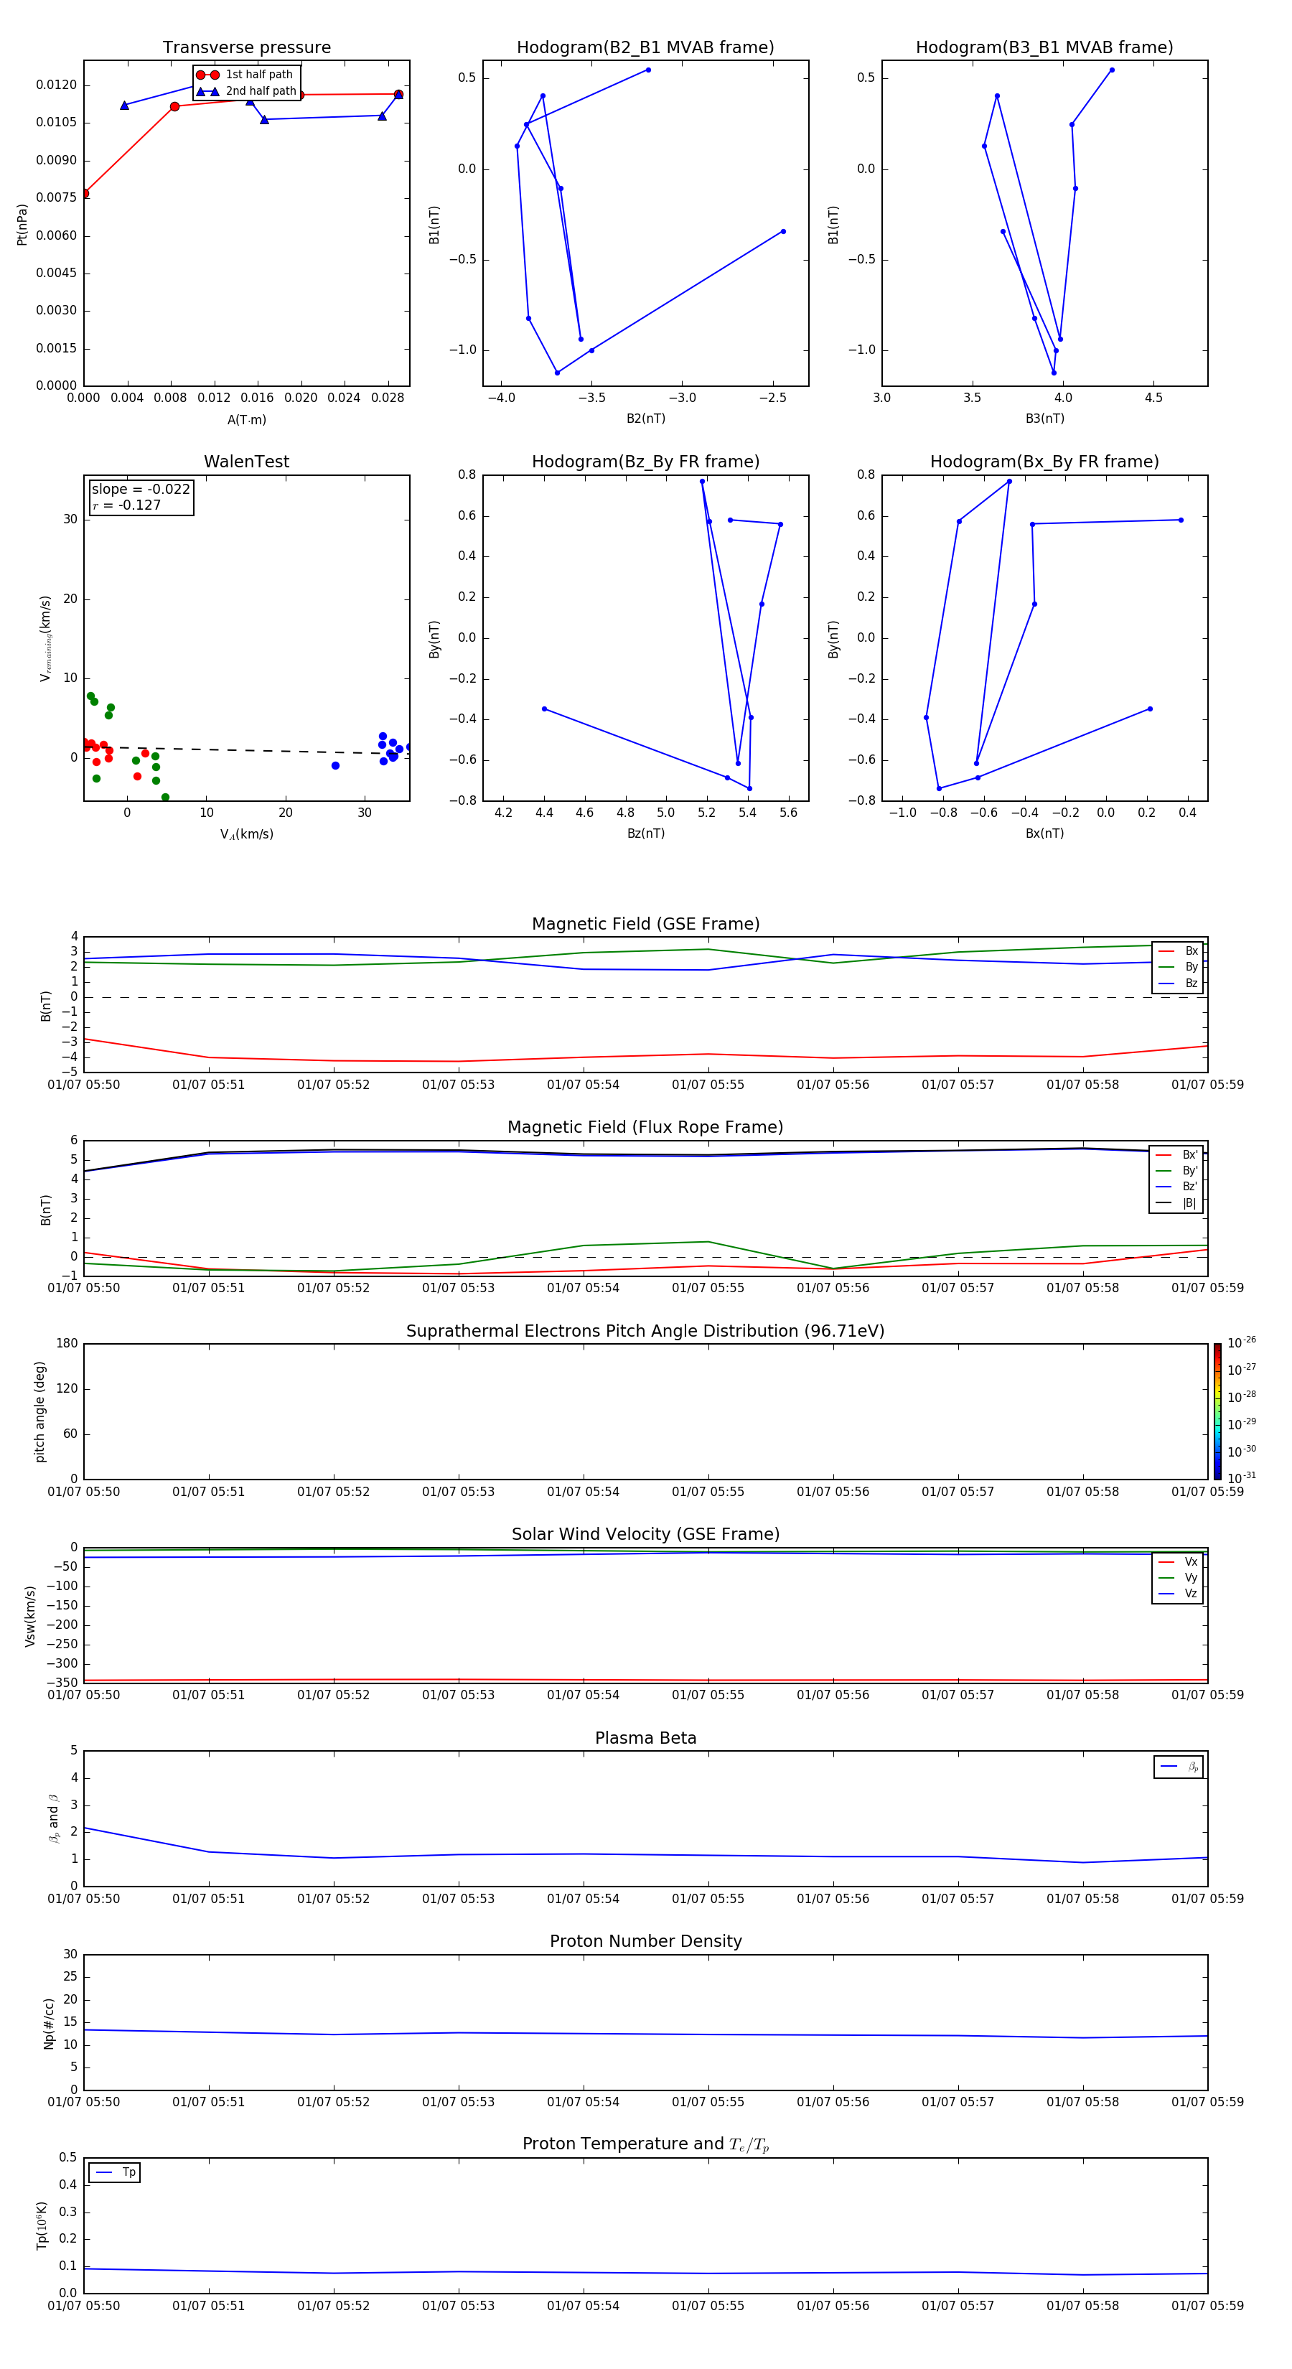Click the colorbar "10^-31" tick label
Image resolution: width=1292 pixels, height=2369 pixels.
pyautogui.click(x=1242, y=1478)
